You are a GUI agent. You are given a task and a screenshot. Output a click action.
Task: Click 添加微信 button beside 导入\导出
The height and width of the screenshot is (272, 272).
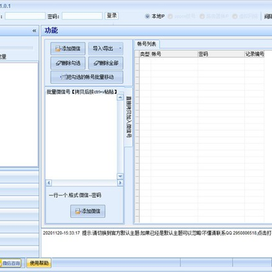pos(68,48)
